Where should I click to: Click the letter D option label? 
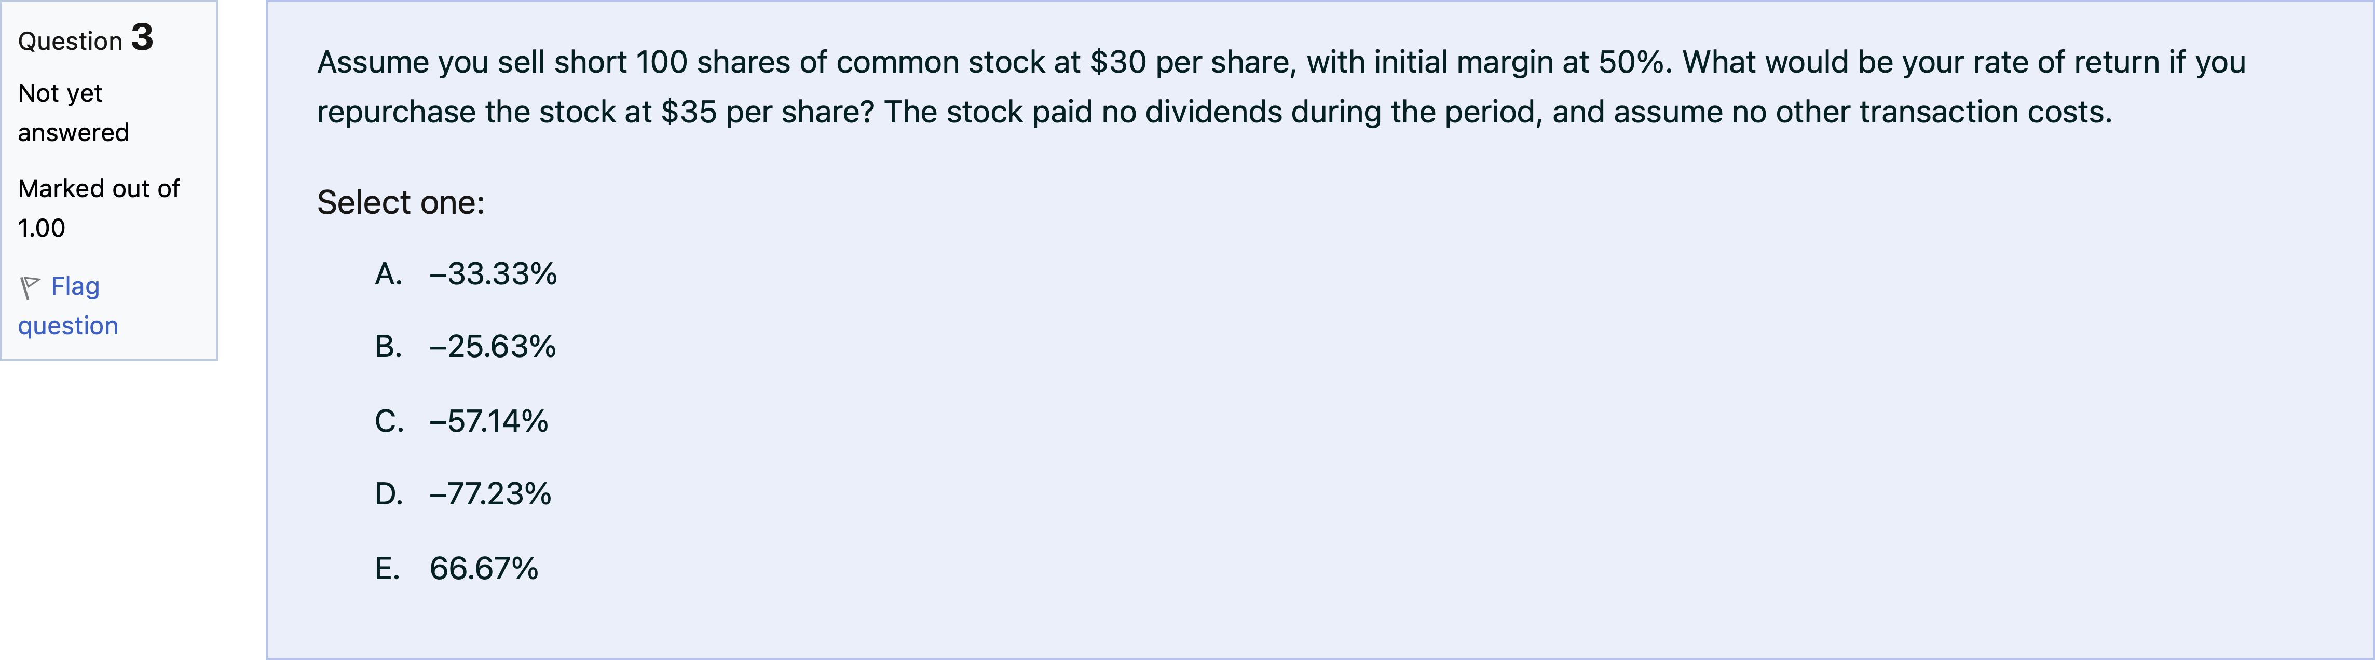(388, 494)
